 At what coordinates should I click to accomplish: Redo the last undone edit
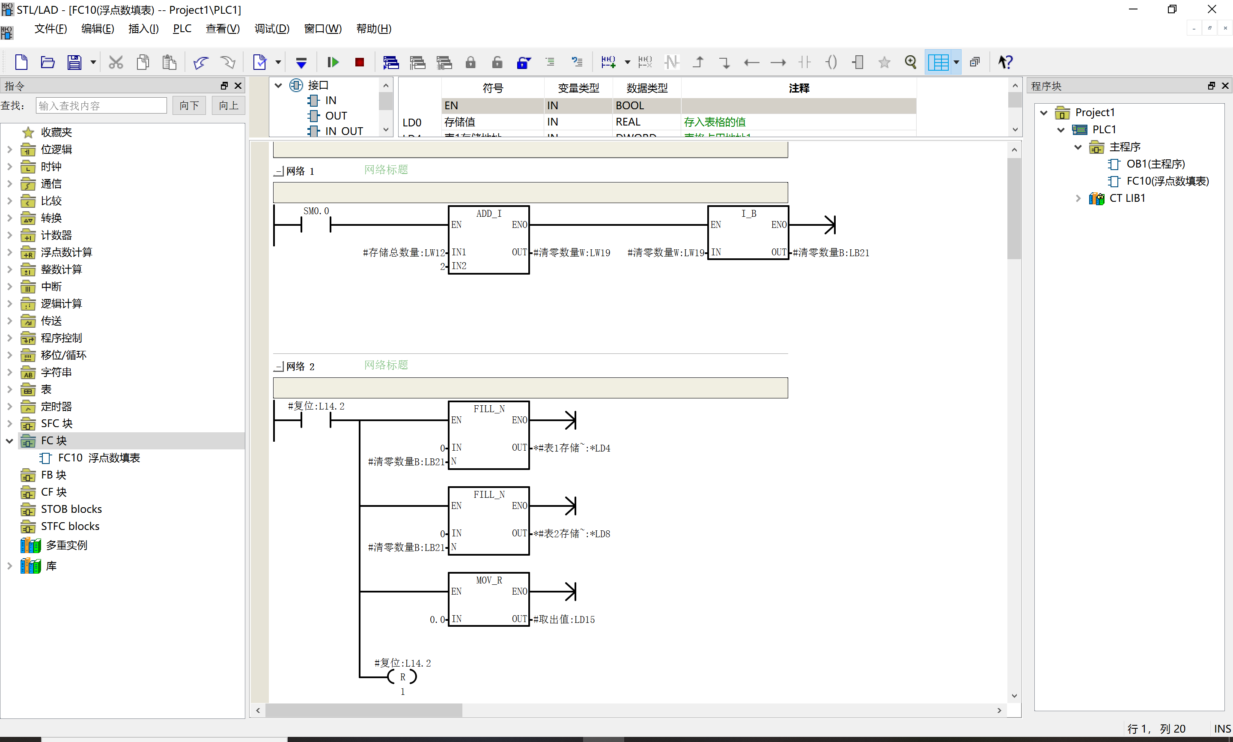coord(228,62)
